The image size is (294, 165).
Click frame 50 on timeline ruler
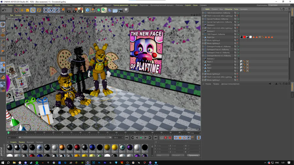(x=98, y=133)
